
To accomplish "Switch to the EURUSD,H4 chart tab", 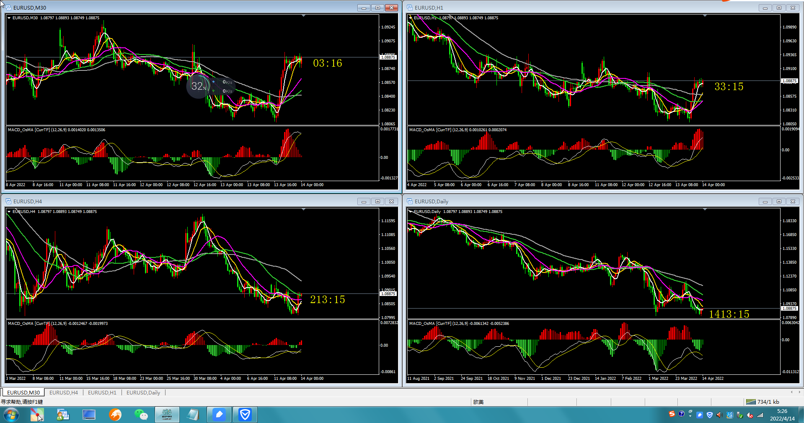I will [64, 392].
